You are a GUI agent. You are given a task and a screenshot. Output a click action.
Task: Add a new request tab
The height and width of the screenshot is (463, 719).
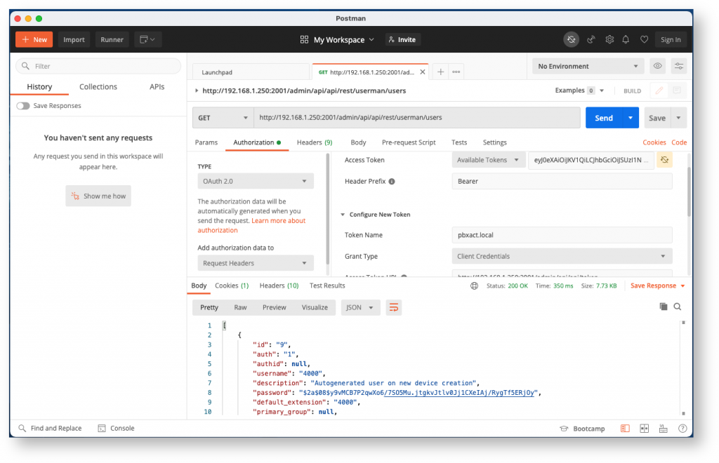pyautogui.click(x=440, y=72)
